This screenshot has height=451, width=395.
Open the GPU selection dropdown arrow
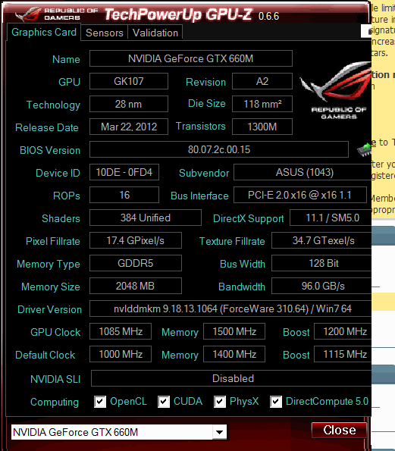(x=220, y=432)
